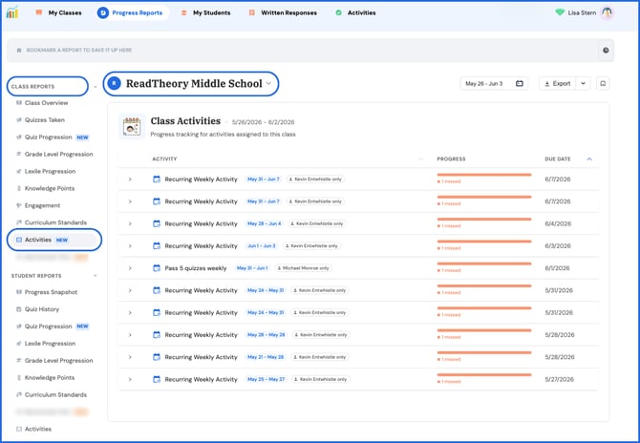Click the May 28 - Jun 4 date tag
640x443 pixels.
tap(264, 223)
